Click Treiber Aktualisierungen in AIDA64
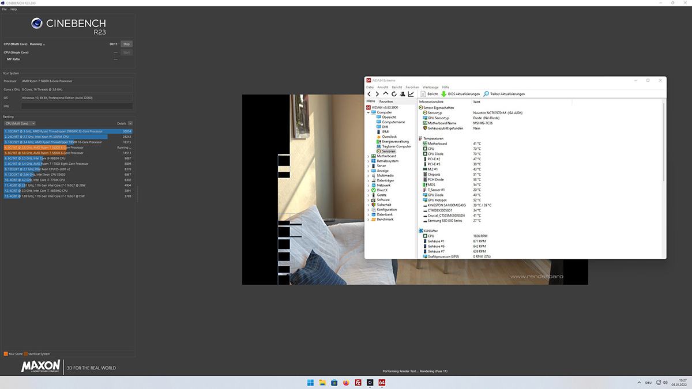Screen dimensions: 692x389 pyautogui.click(x=504, y=94)
